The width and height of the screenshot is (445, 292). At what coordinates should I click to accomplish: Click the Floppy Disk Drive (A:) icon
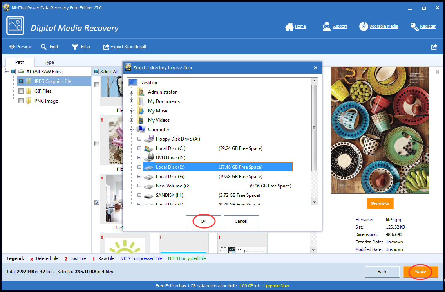point(149,139)
